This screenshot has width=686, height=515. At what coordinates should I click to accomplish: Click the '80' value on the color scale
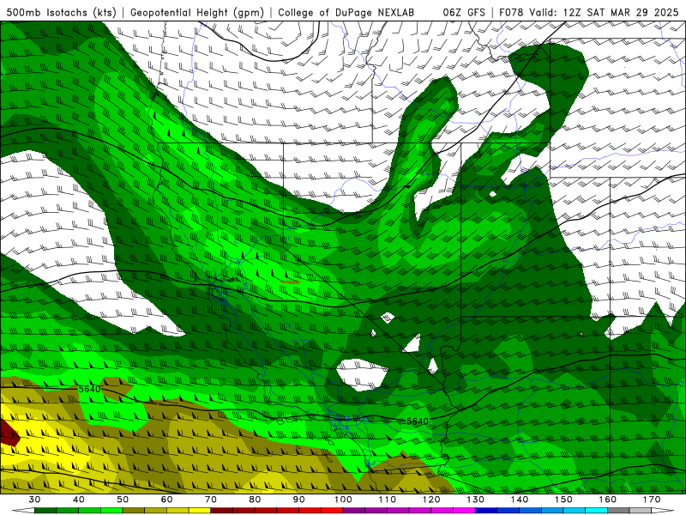[255, 500]
